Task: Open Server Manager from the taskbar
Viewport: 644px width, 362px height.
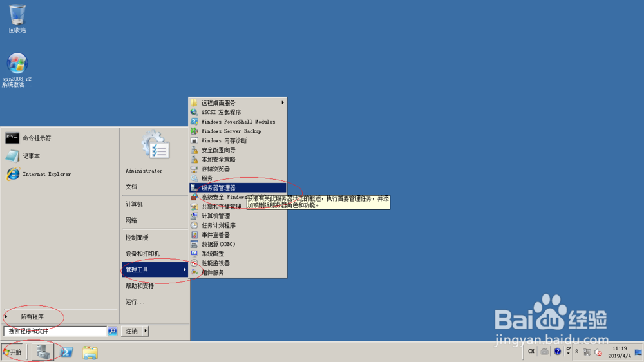Action: pyautogui.click(x=43, y=352)
